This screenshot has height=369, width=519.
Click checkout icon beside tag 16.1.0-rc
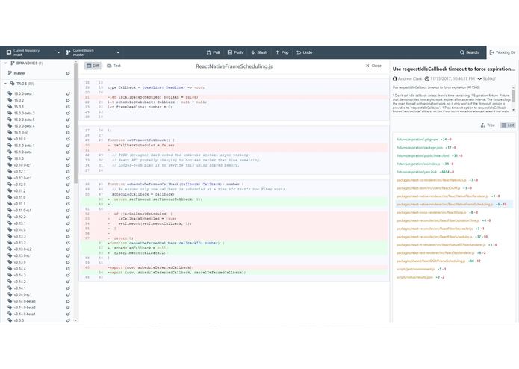[x=68, y=132]
